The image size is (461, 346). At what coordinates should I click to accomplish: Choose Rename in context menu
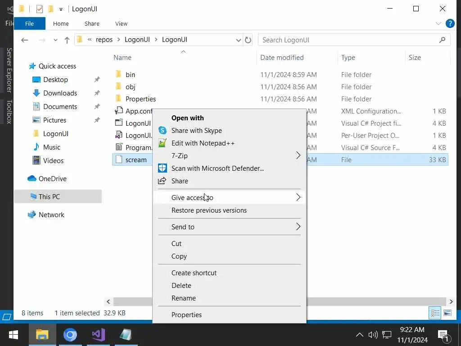[184, 298]
